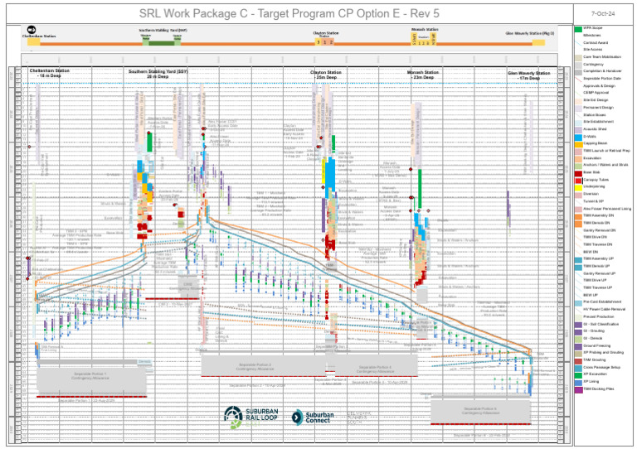Viewport: 637px width, 449px height.
Task: Select the Ground Freezing purple swatch
Action: [x=578, y=346]
